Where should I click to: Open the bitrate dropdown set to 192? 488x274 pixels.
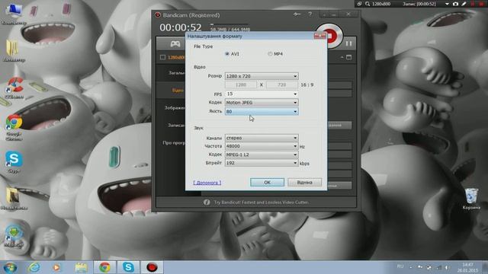pyautogui.click(x=262, y=163)
